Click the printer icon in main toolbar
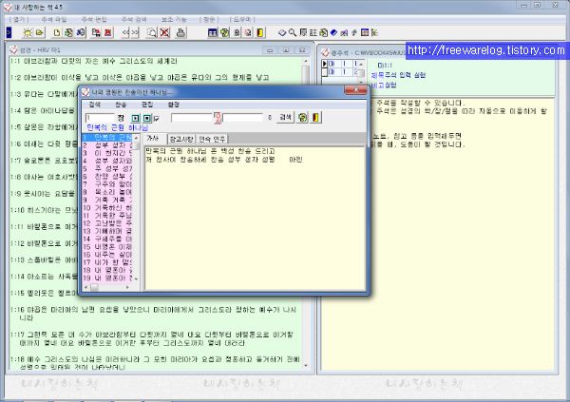 [180, 32]
